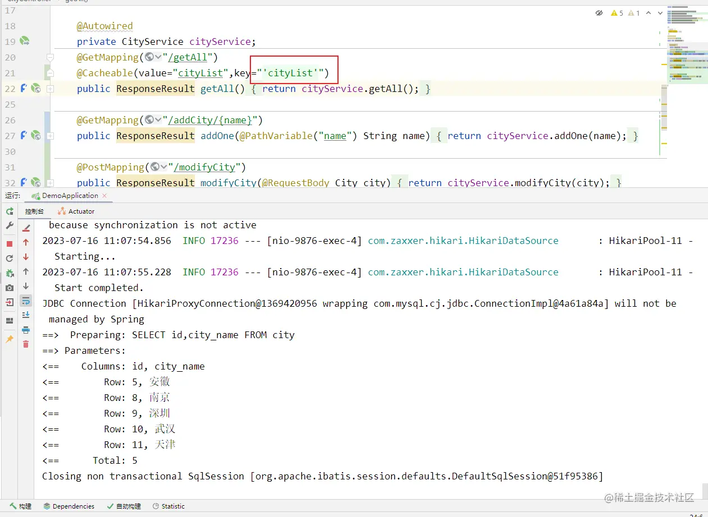Click the F gutter icon on line 22
Screen dimensions: 708x517
pos(24,88)
